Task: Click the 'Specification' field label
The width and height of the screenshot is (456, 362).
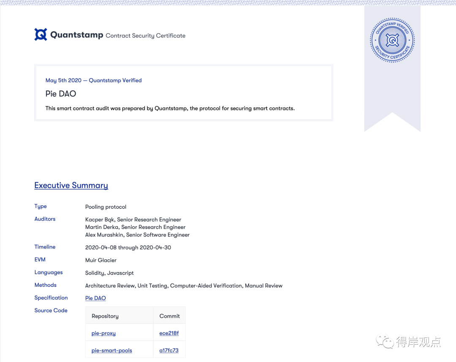Action: (x=51, y=298)
